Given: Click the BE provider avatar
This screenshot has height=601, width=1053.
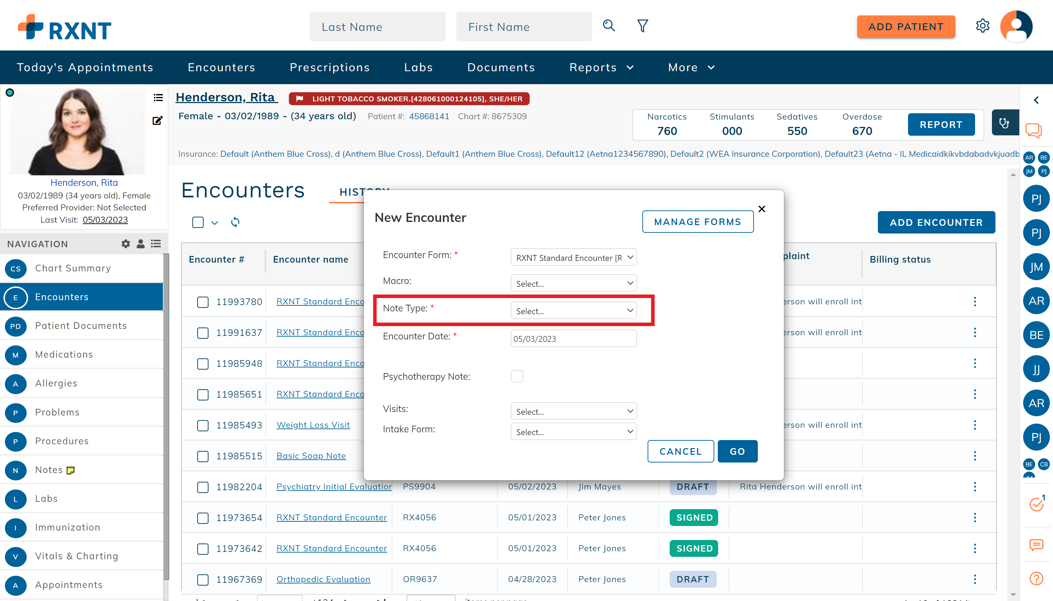Looking at the screenshot, I should click(x=1036, y=335).
